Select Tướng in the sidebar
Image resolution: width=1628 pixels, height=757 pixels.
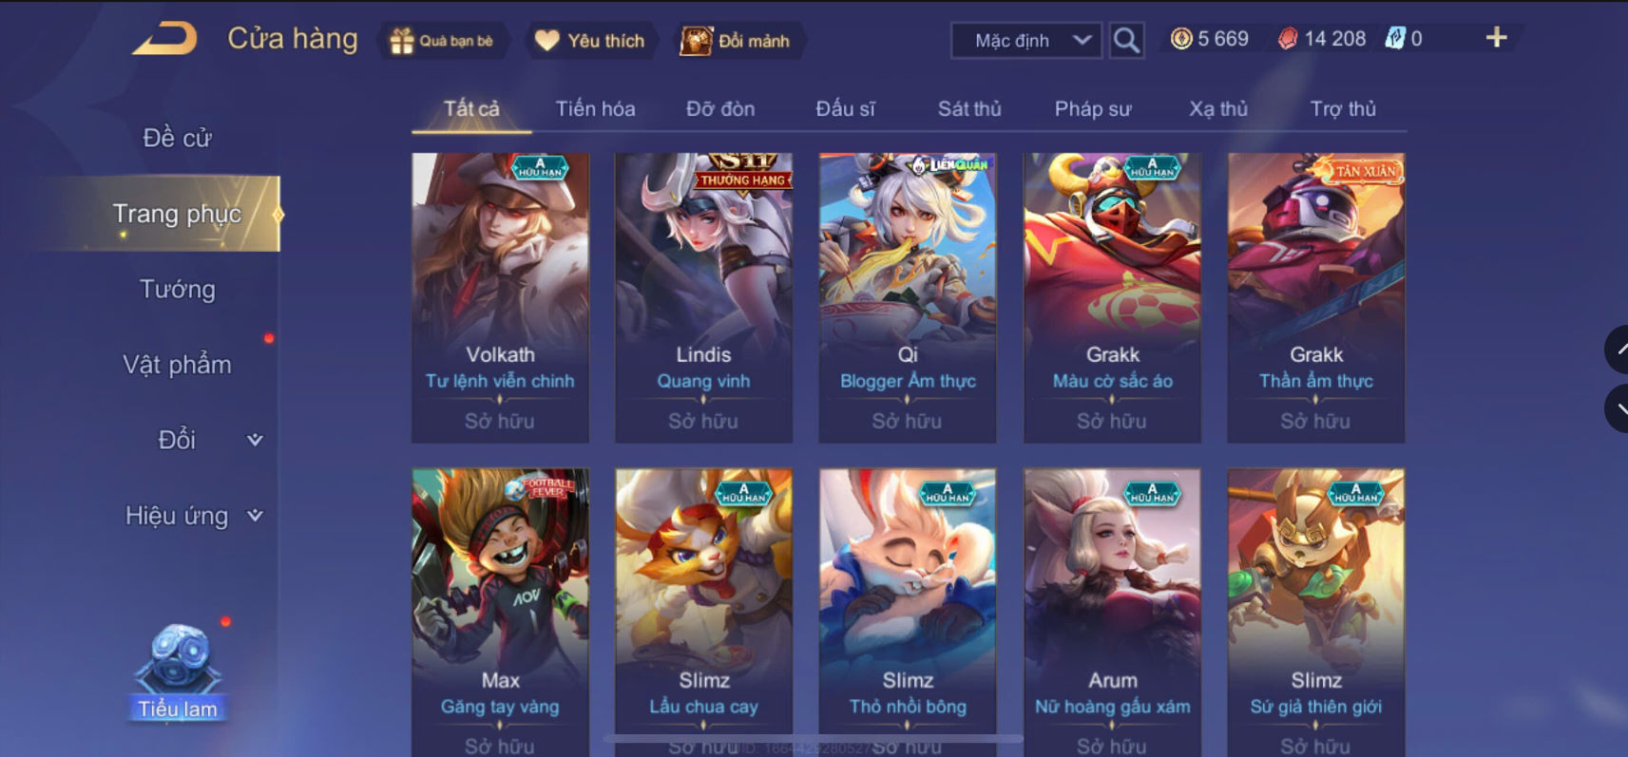click(x=178, y=289)
